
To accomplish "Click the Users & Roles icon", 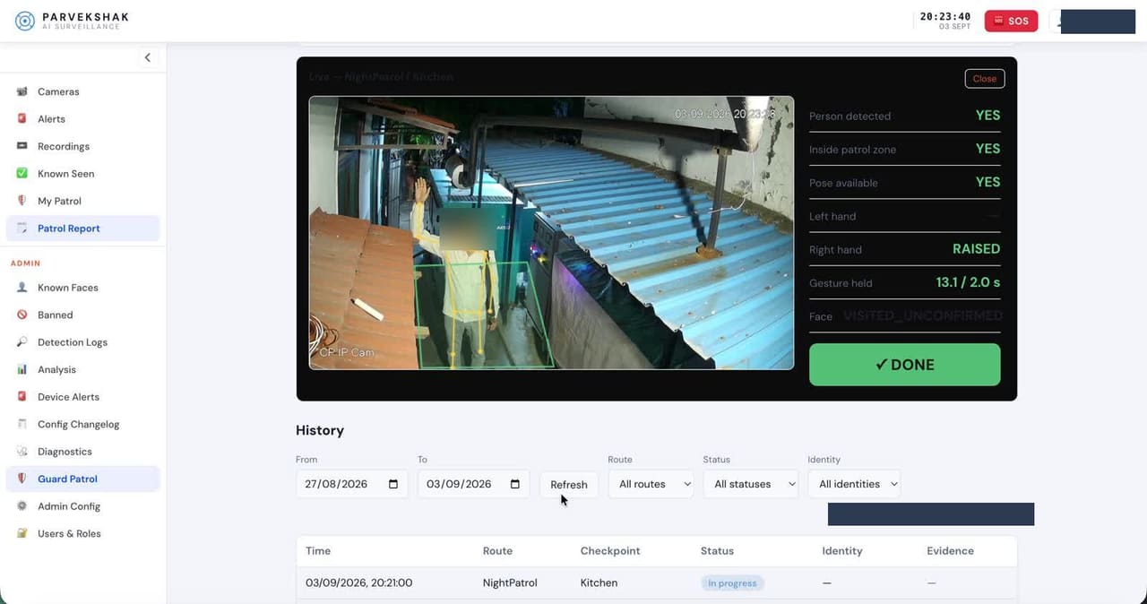I will (22, 533).
